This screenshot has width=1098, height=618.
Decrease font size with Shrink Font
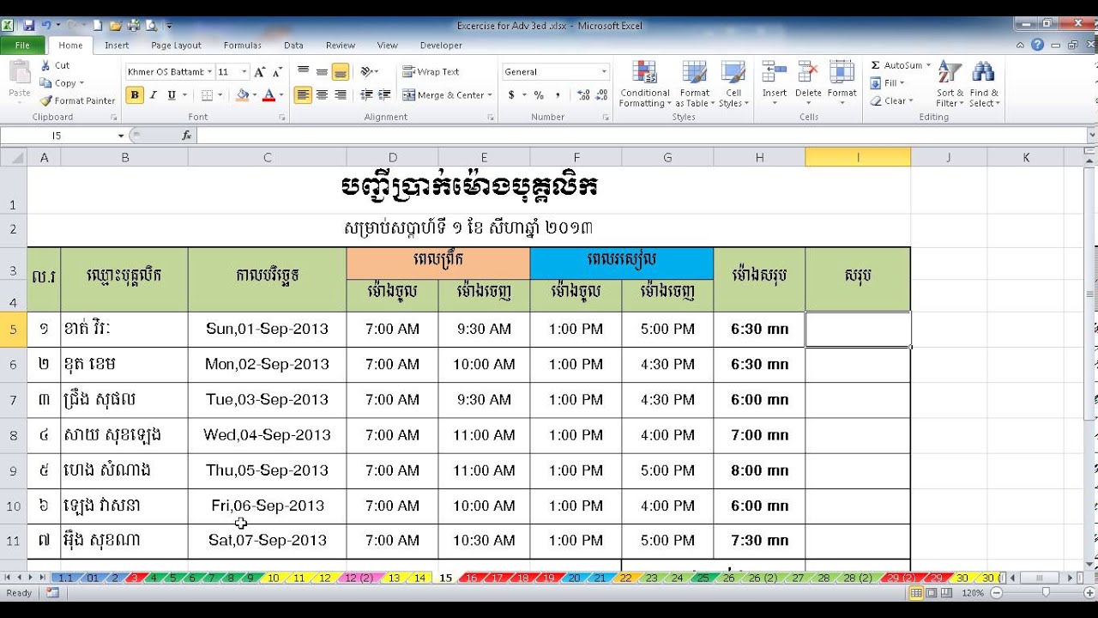click(x=278, y=72)
